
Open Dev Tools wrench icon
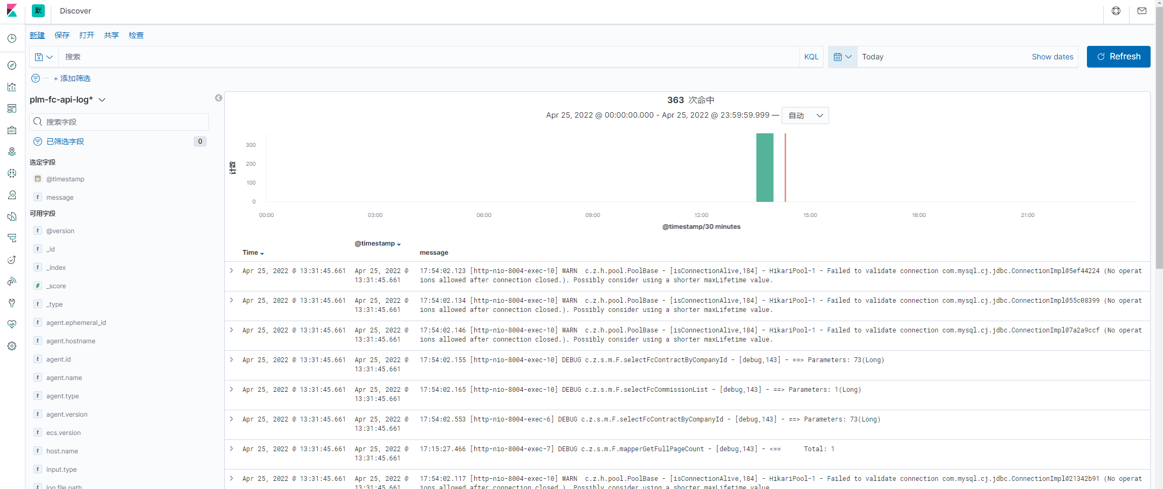[x=12, y=303]
